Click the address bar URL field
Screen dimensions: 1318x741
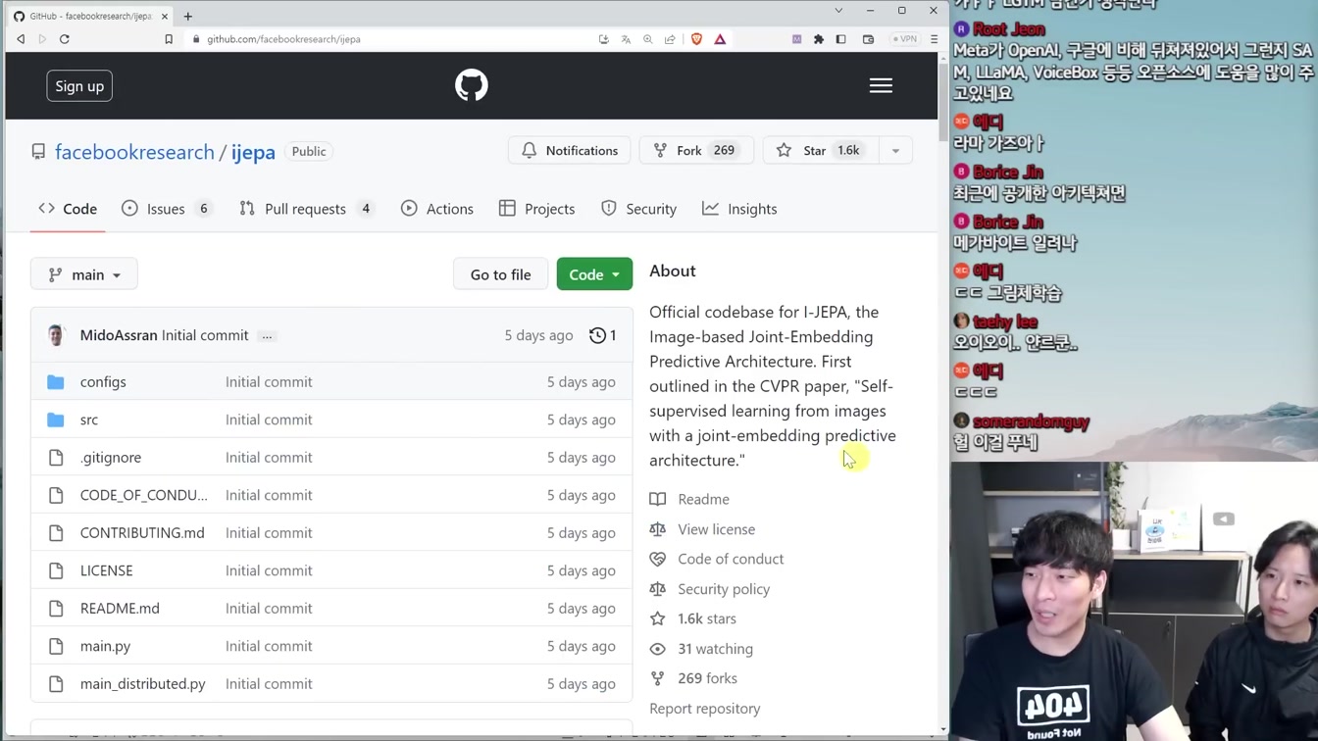pyautogui.click(x=392, y=39)
